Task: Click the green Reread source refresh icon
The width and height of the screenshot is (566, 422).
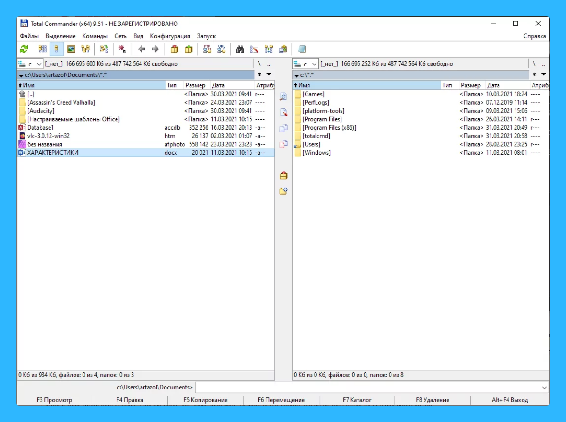Action: (x=24, y=49)
